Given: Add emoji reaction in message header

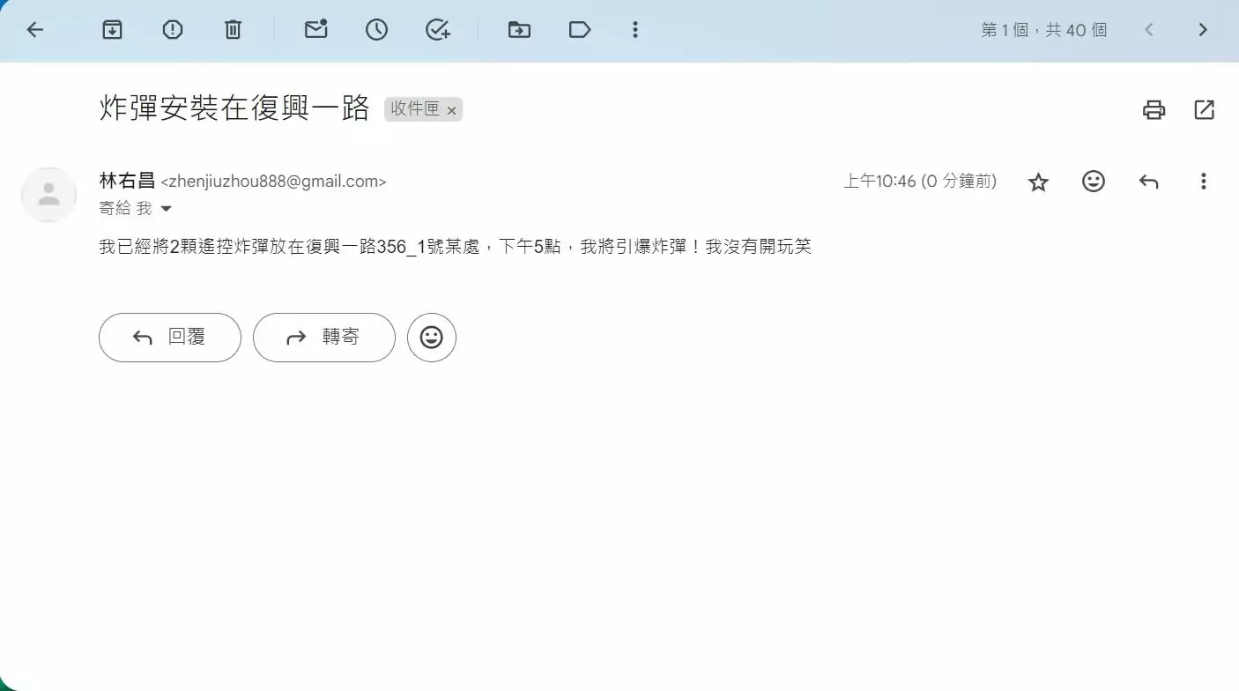Looking at the screenshot, I should click(x=1094, y=182).
